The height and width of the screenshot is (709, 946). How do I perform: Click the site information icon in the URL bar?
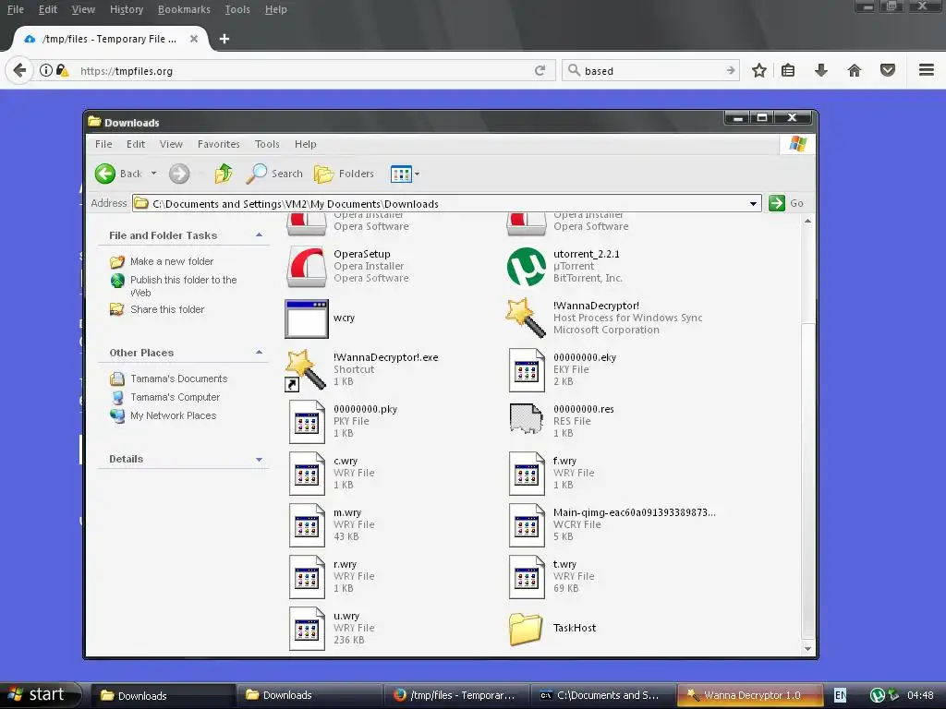(x=46, y=70)
